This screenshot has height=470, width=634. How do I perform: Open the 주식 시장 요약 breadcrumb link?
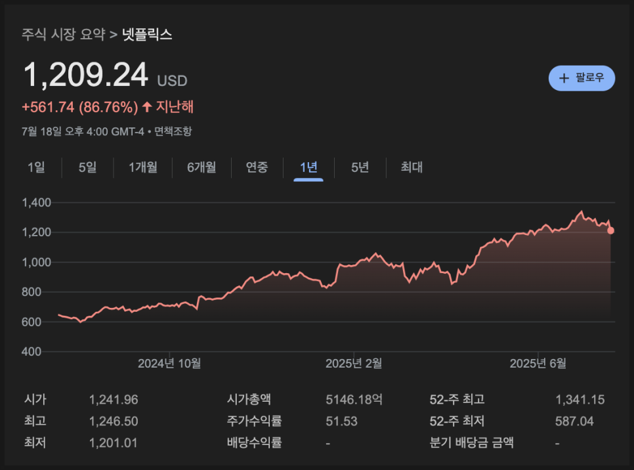click(x=63, y=34)
